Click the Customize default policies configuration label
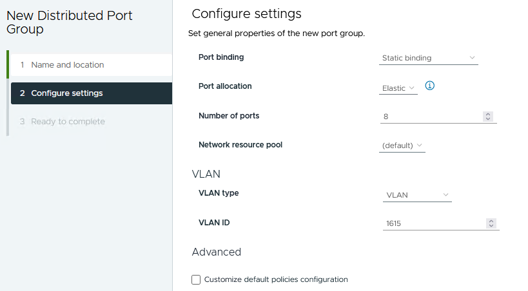Image resolution: width=528 pixels, height=291 pixels. point(276,279)
